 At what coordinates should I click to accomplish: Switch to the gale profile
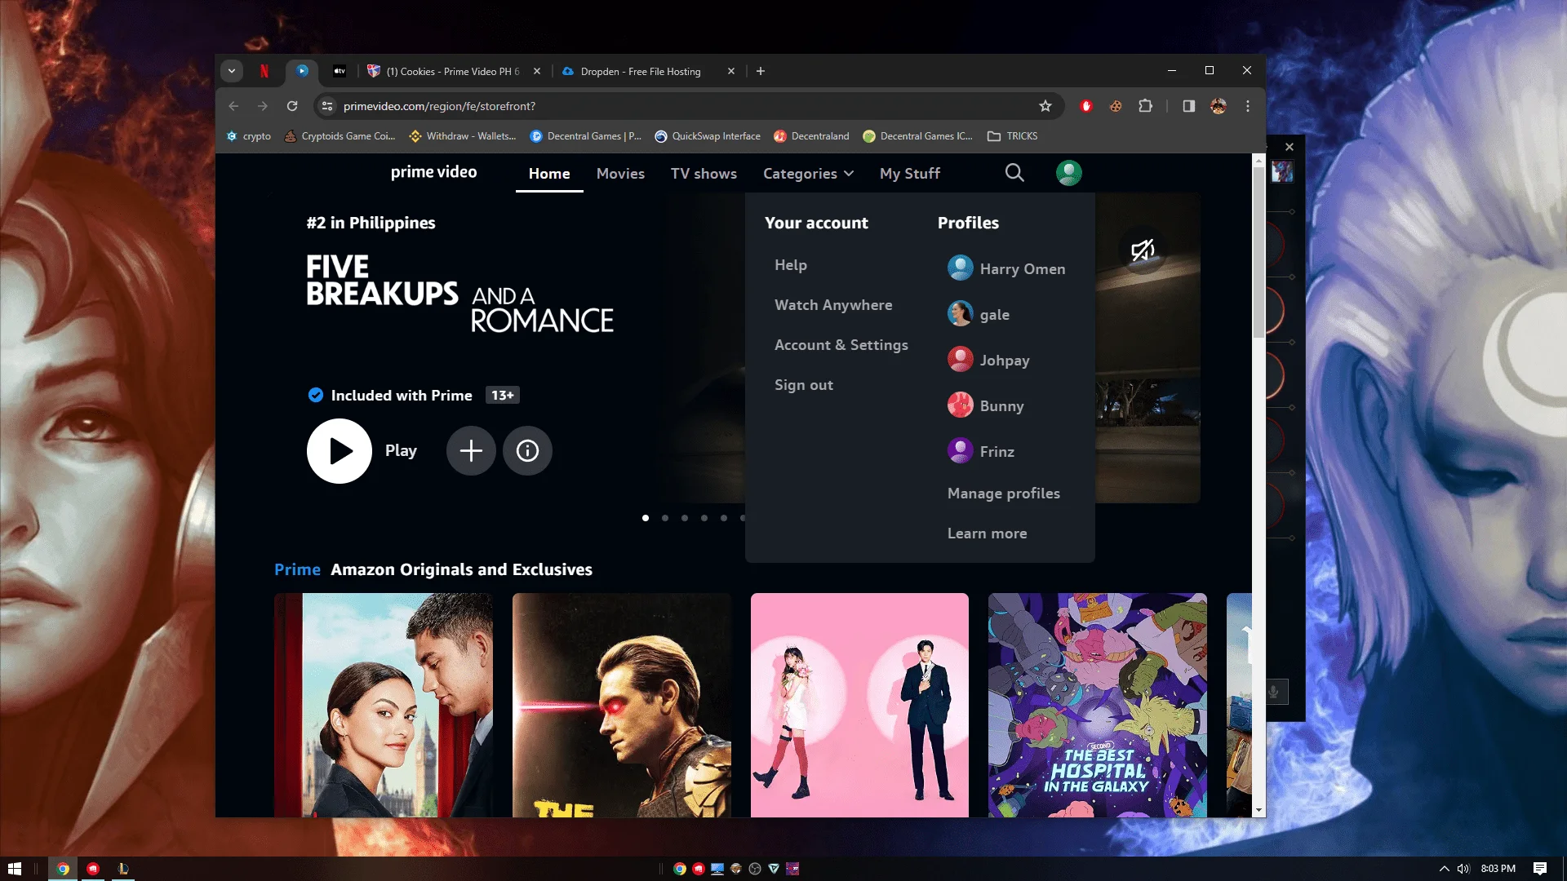click(979, 314)
